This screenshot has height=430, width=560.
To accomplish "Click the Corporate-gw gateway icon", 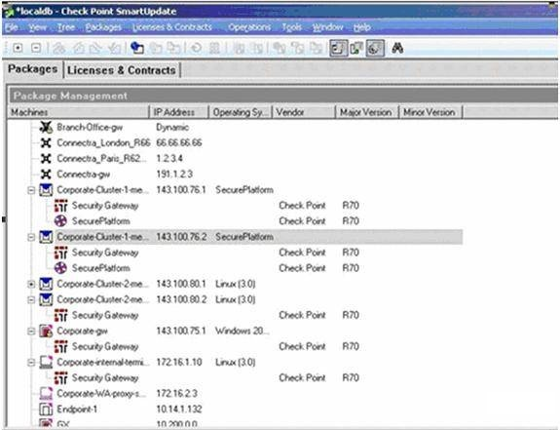I will click(x=46, y=331).
